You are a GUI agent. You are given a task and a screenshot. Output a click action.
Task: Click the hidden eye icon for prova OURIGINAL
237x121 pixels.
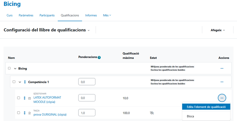pyautogui.click(x=152, y=113)
